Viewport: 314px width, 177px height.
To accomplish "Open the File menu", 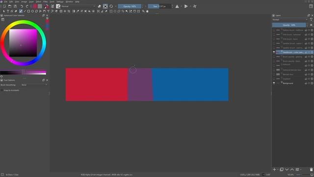I will click(x=6, y=1).
